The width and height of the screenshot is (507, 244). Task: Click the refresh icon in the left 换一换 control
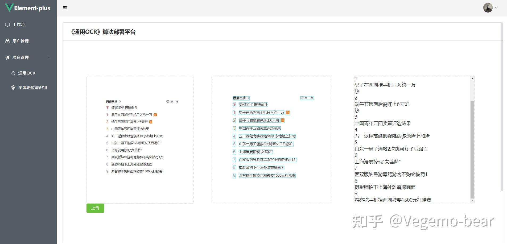[168, 101]
